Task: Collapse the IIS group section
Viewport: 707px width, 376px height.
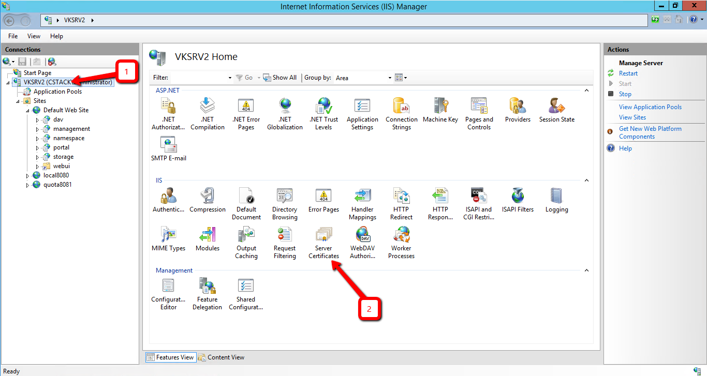Action: tap(586, 181)
